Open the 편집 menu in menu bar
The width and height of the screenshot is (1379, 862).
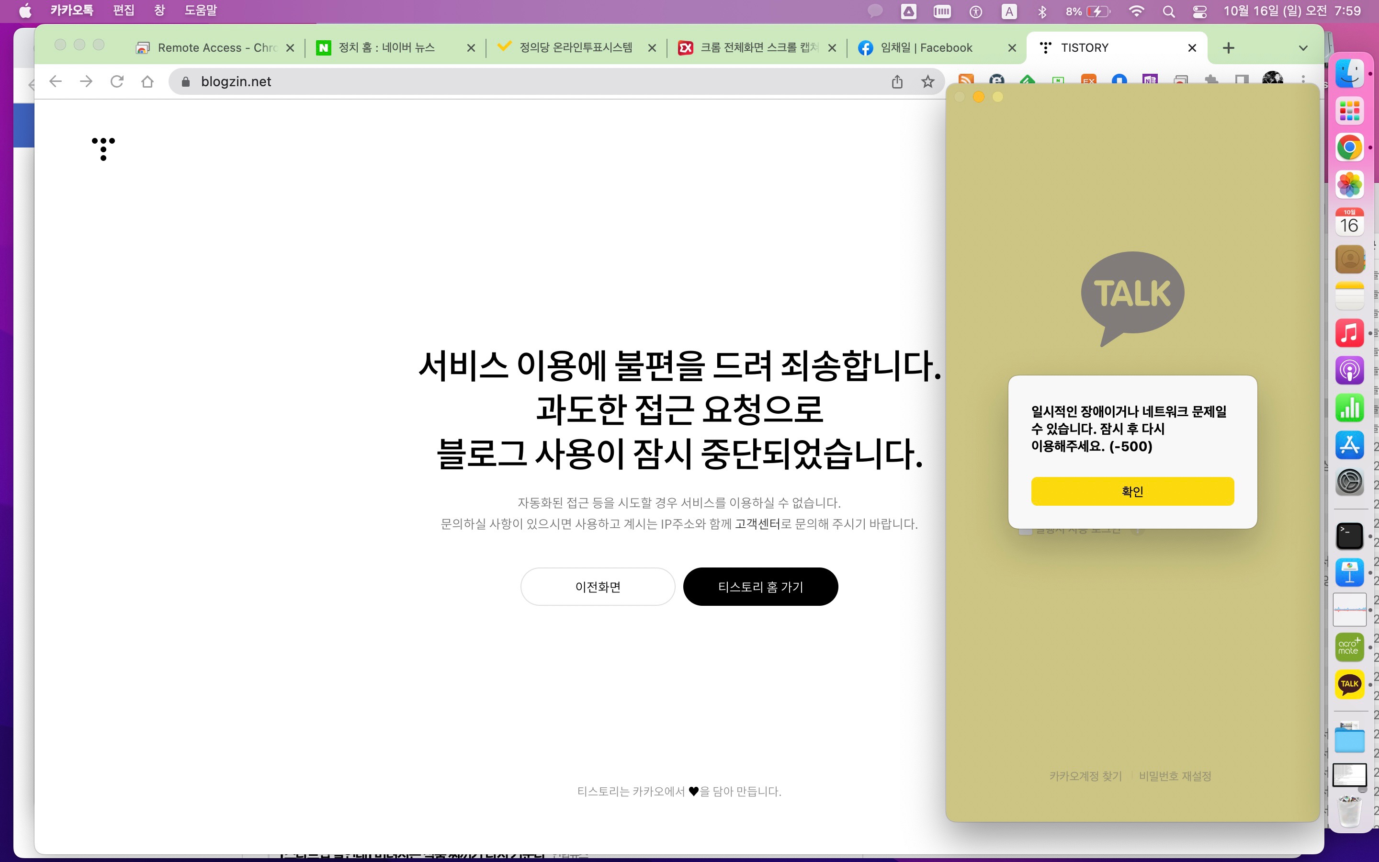click(x=123, y=10)
